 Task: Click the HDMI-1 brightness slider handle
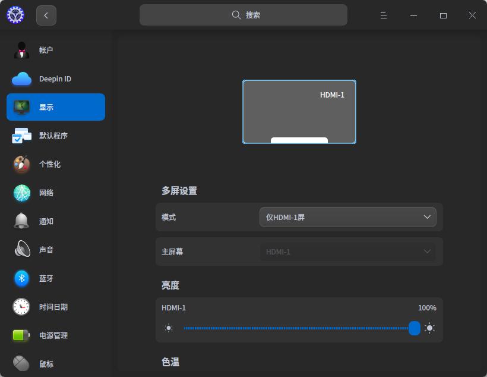click(415, 328)
